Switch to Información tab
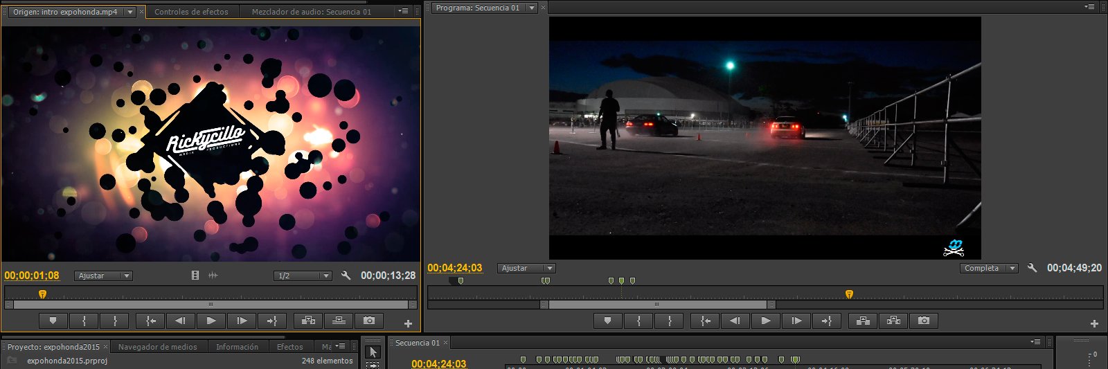This screenshot has width=1108, height=369. coord(237,347)
